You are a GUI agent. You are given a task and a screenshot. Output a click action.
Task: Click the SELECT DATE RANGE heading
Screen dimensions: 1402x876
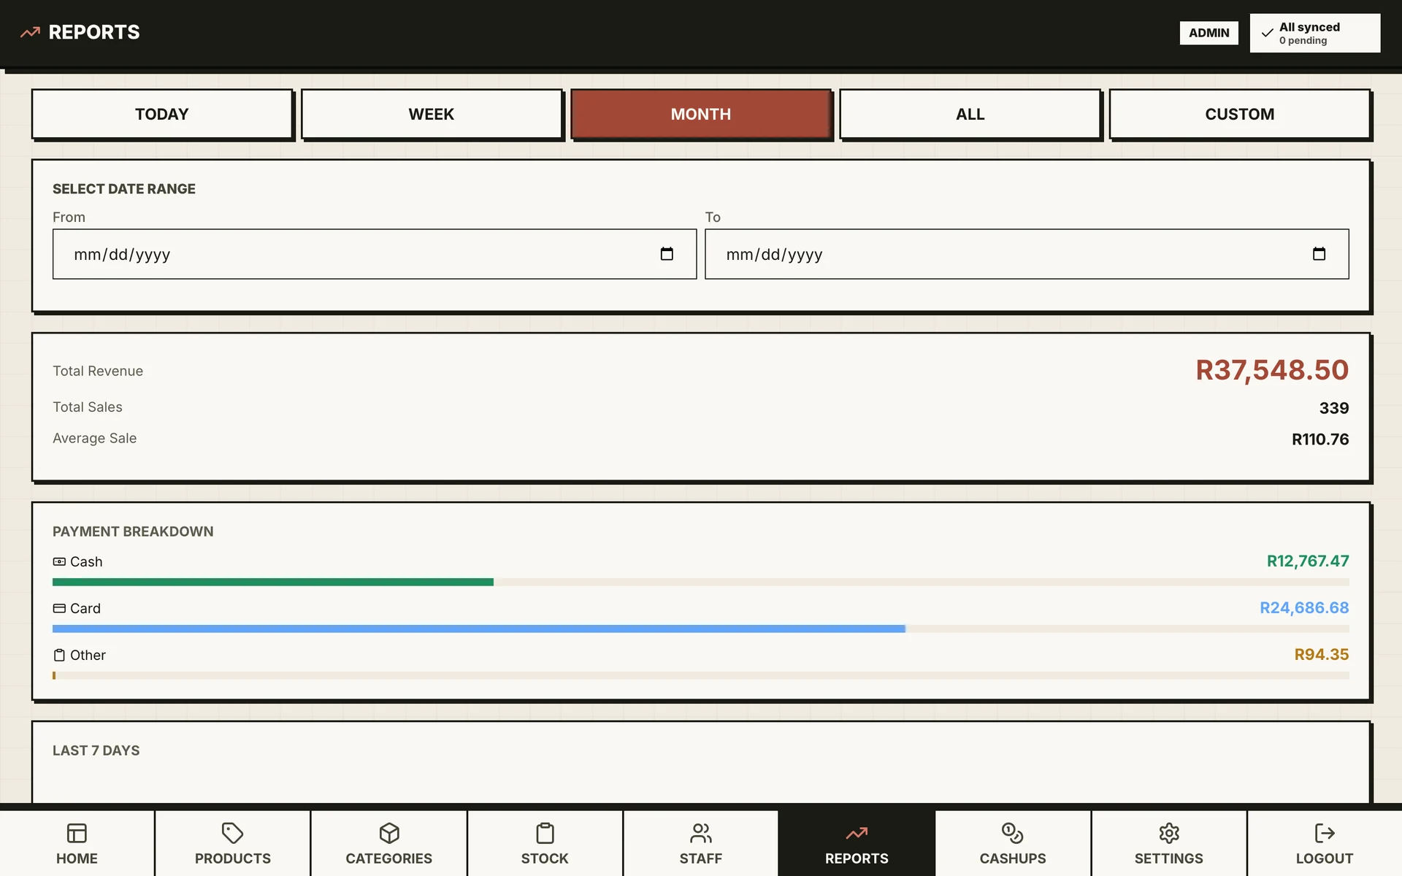[124, 189]
